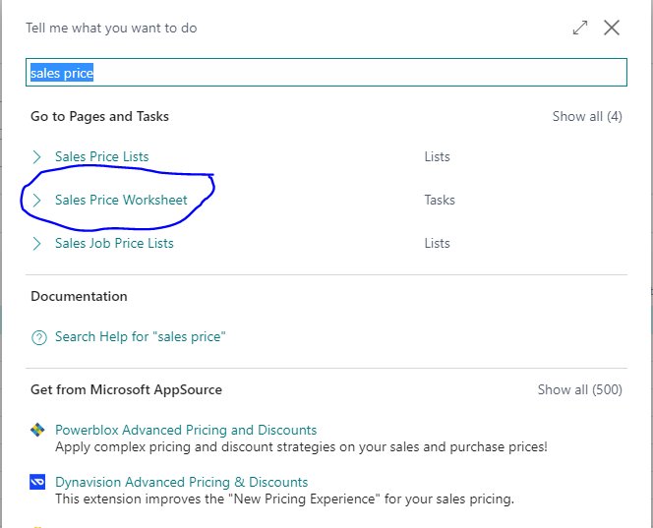The image size is (653, 528).
Task: Click the chevron beside Sales Price Worksheet
Action: point(36,201)
